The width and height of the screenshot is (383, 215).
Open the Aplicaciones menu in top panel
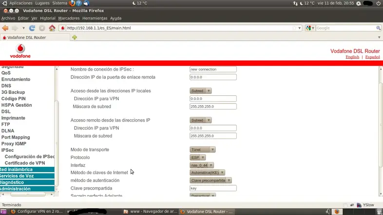tap(21, 3)
